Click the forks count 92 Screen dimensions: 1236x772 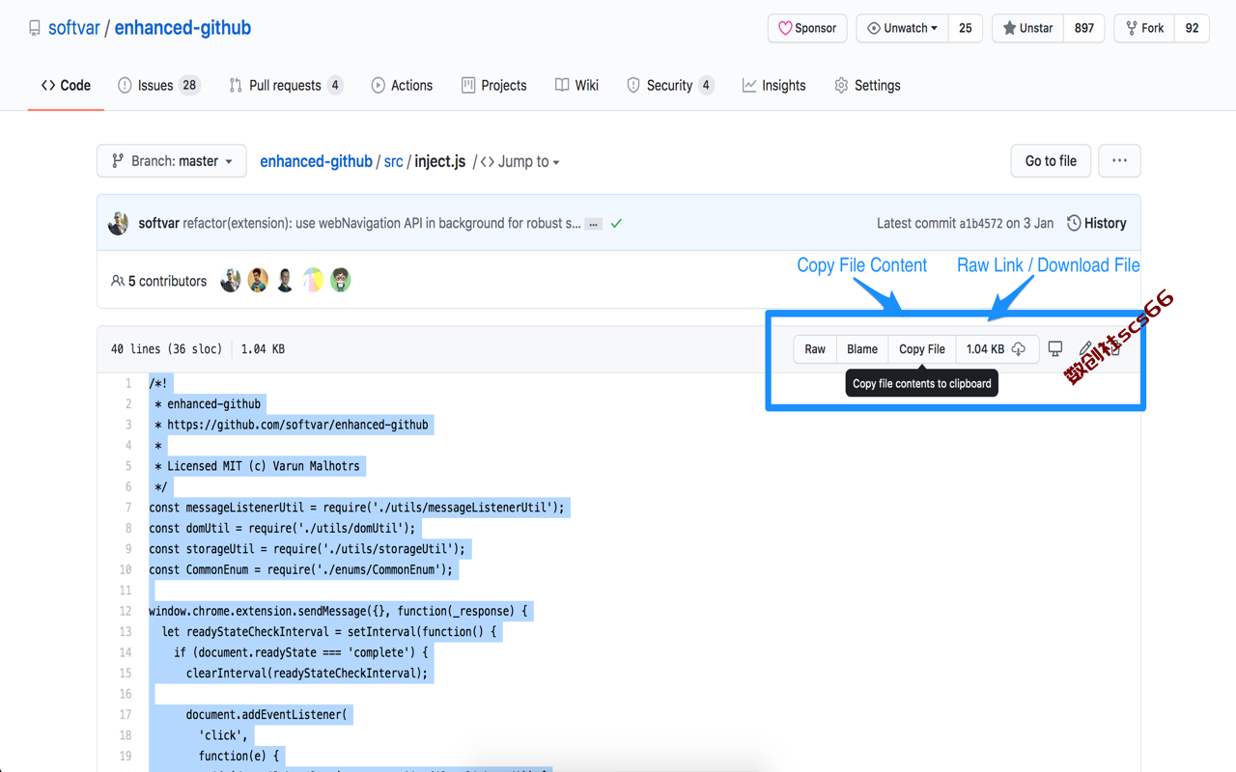coord(1193,28)
